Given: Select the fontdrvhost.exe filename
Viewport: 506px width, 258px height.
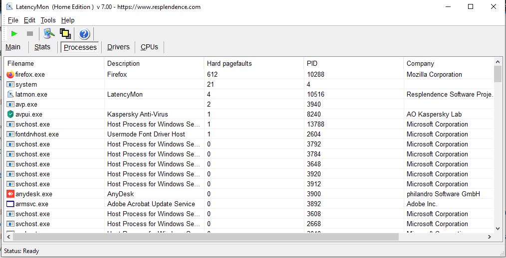Looking at the screenshot, I should [x=37, y=134].
